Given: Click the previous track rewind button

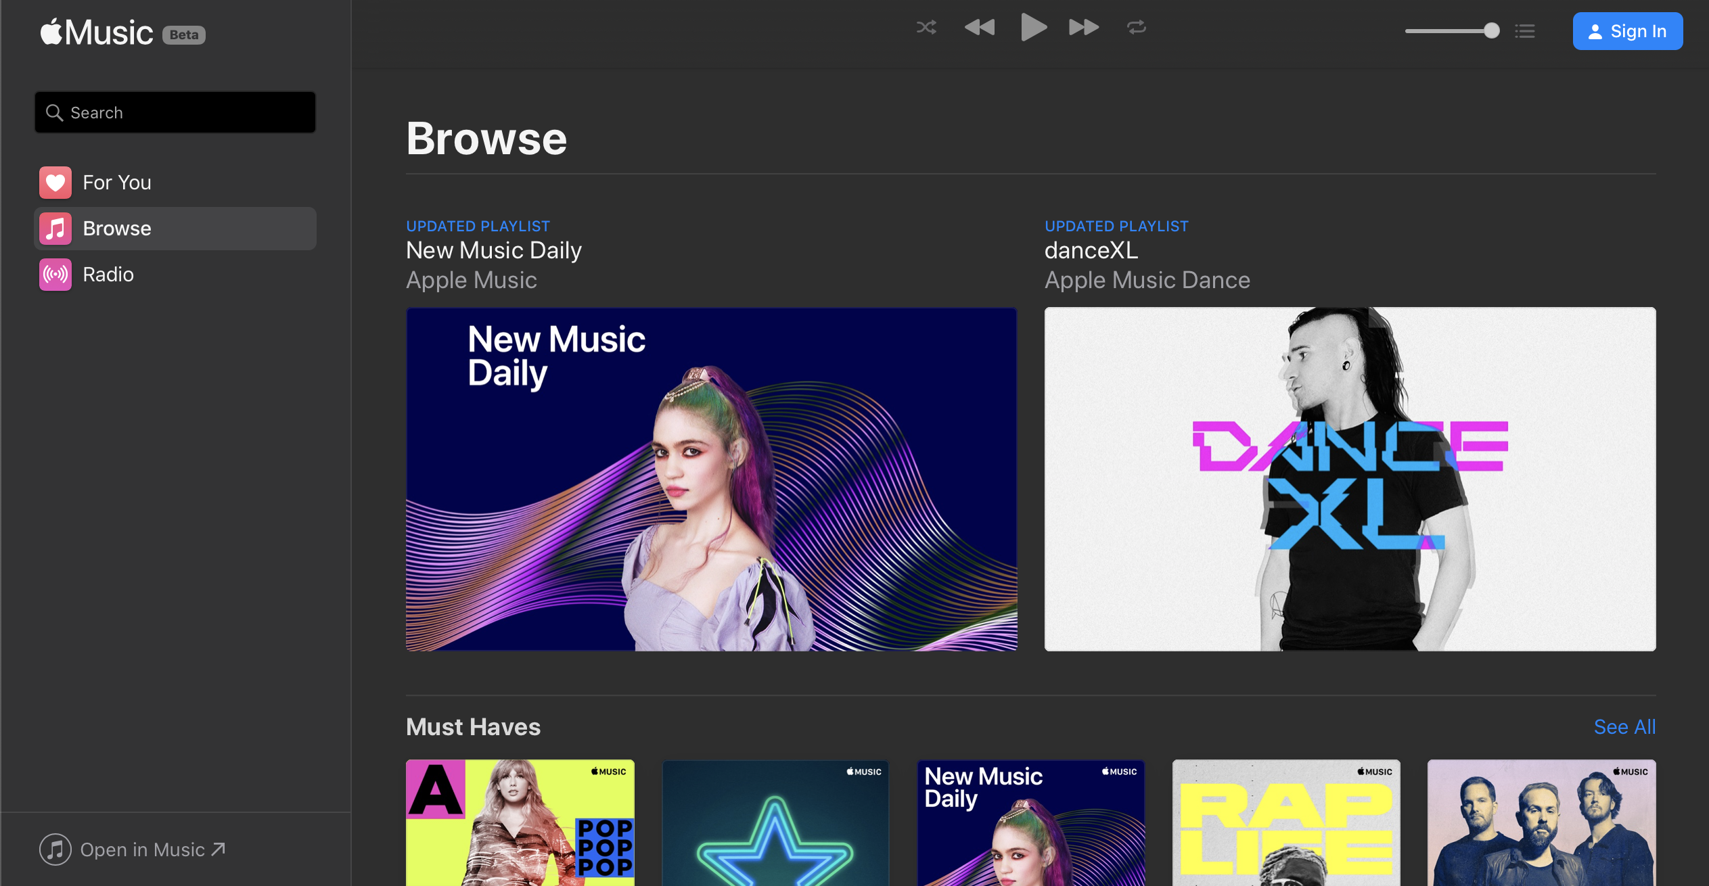Looking at the screenshot, I should click(980, 28).
